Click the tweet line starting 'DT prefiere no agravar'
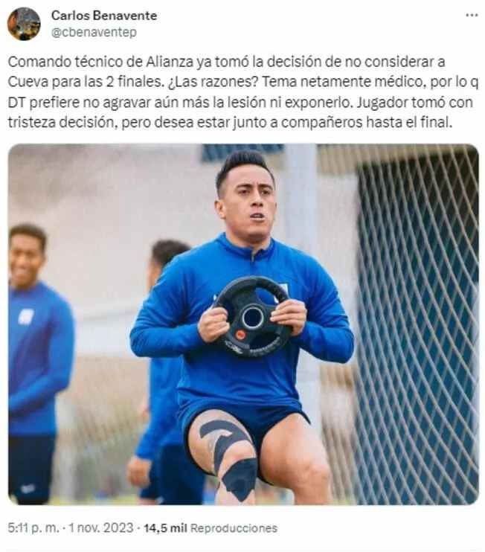The image size is (485, 552). (240, 102)
